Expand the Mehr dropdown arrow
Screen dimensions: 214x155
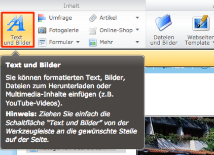click(x=137, y=42)
